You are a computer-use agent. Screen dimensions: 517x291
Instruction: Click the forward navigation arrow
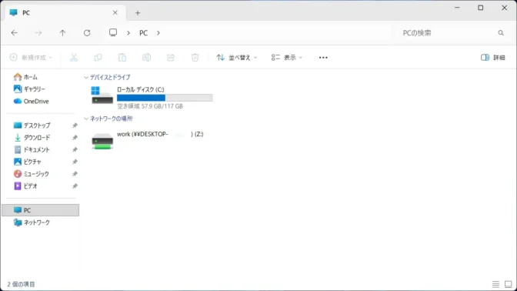tap(38, 32)
